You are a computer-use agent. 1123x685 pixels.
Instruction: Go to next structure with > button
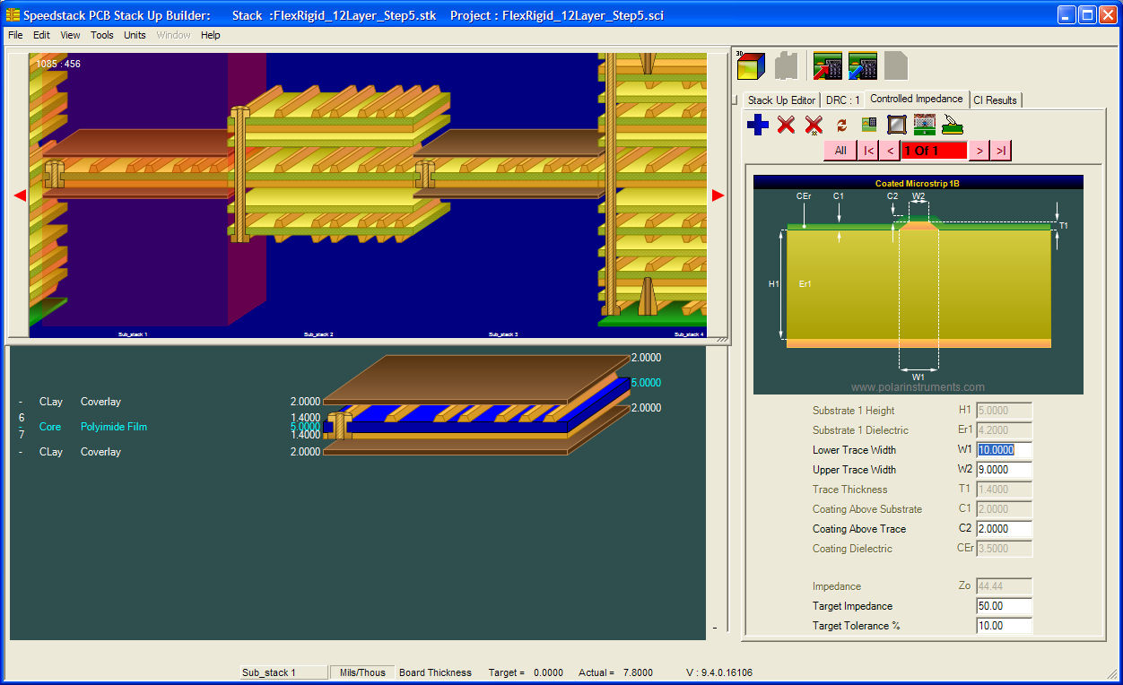[x=979, y=151]
